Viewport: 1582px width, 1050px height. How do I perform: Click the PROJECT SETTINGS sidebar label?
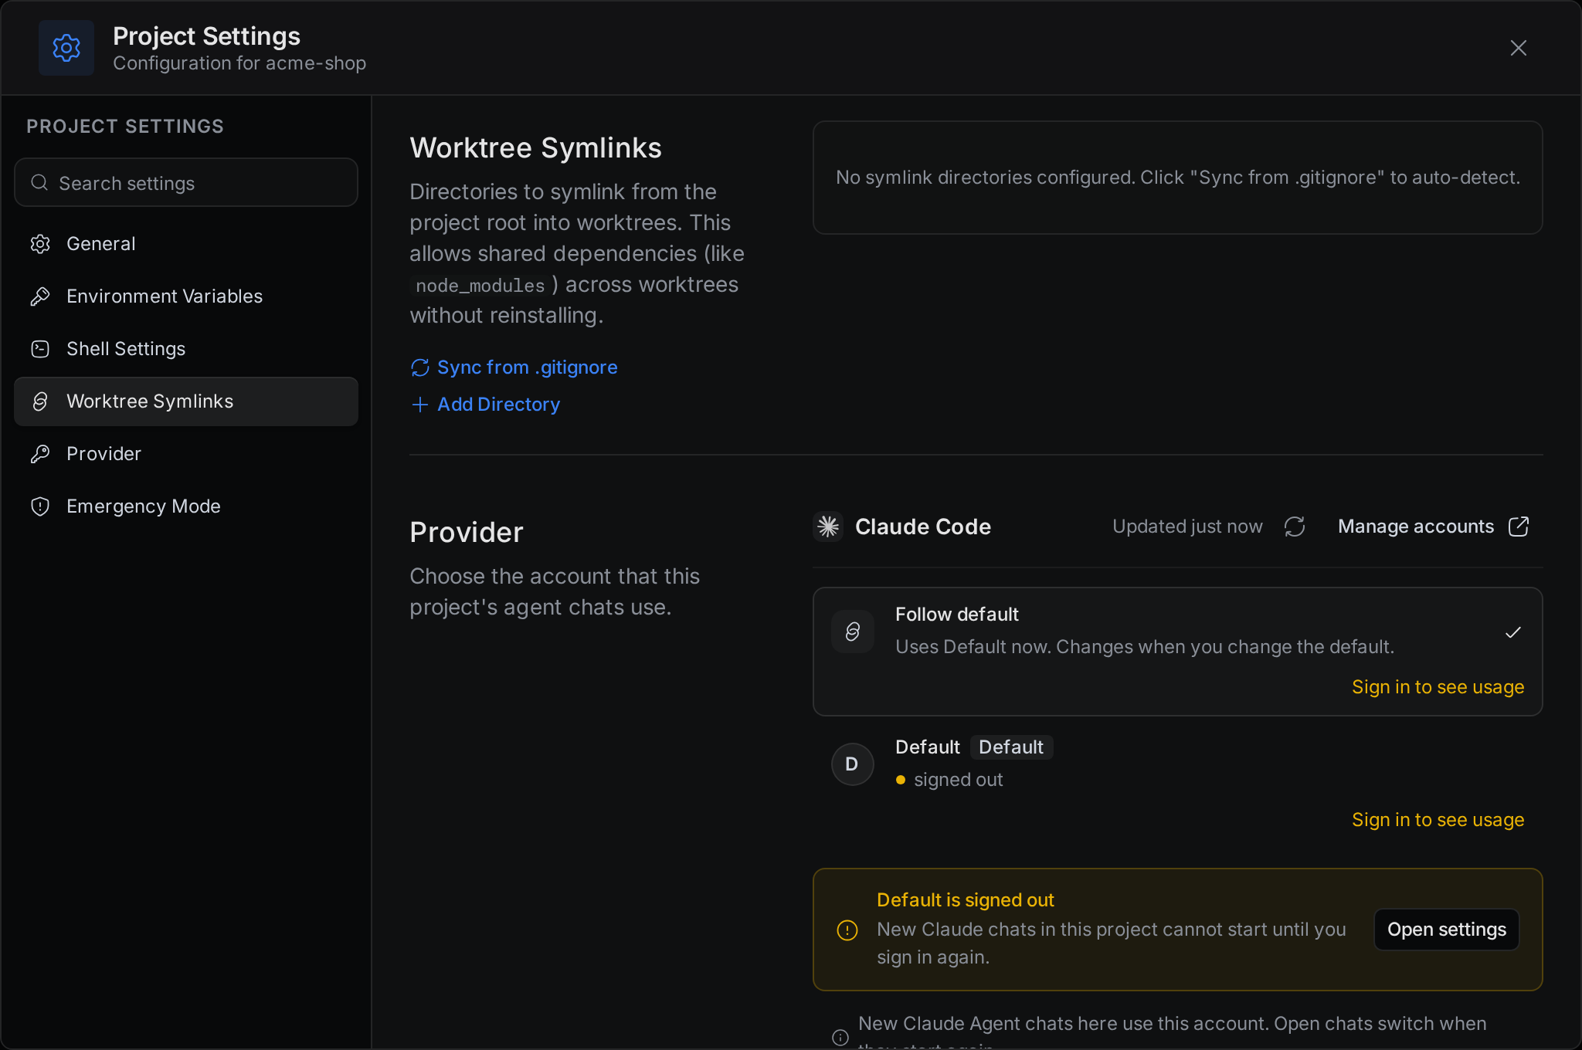coord(125,127)
